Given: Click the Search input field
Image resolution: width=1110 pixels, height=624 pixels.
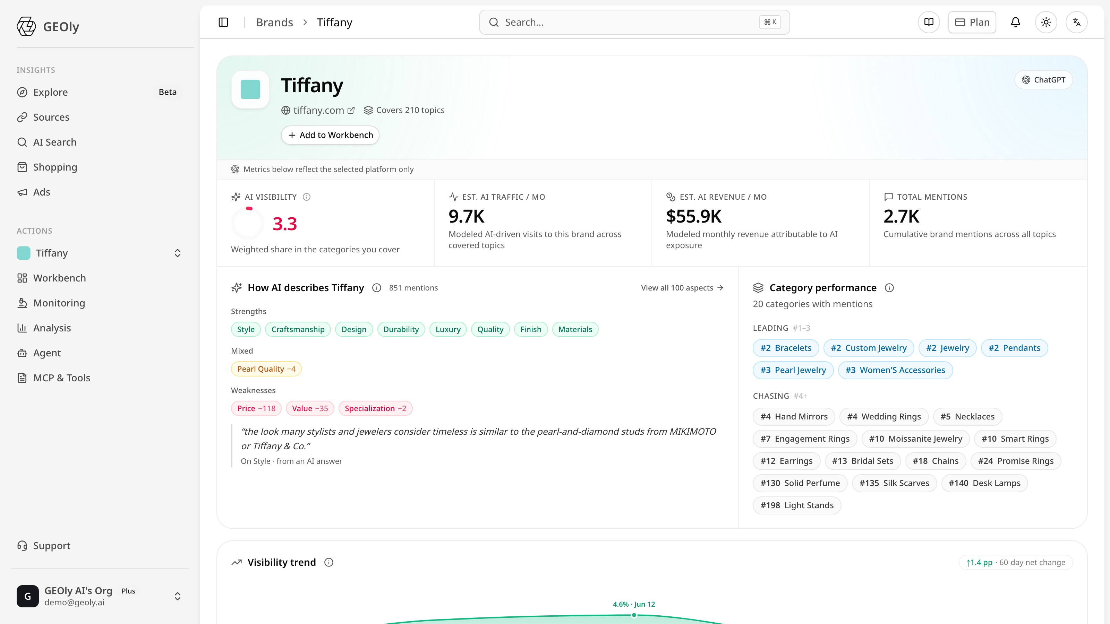Looking at the screenshot, I should [634, 22].
